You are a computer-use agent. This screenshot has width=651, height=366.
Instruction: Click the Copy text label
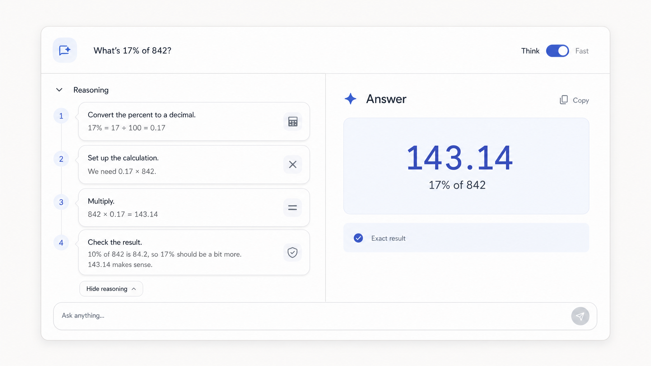pyautogui.click(x=581, y=100)
